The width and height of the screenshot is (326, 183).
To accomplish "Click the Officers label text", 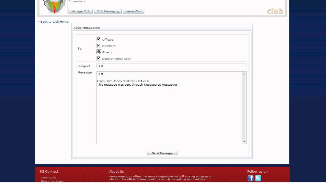I will [x=108, y=40].
